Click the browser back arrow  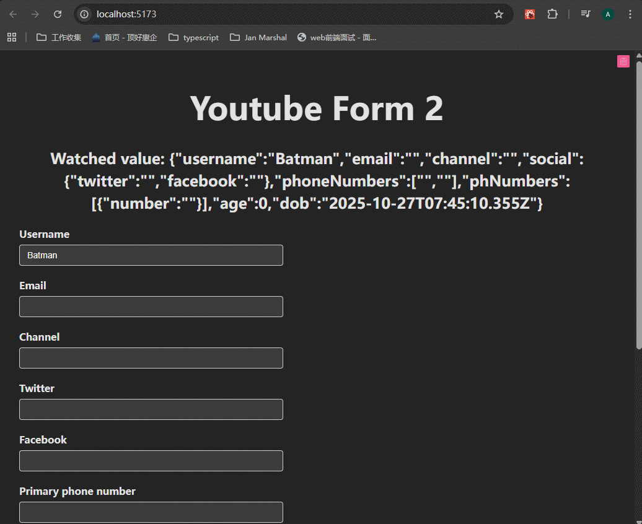13,14
